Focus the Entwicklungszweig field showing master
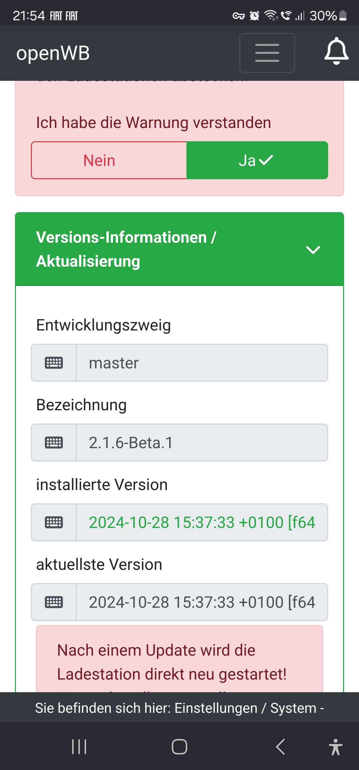 tap(201, 363)
